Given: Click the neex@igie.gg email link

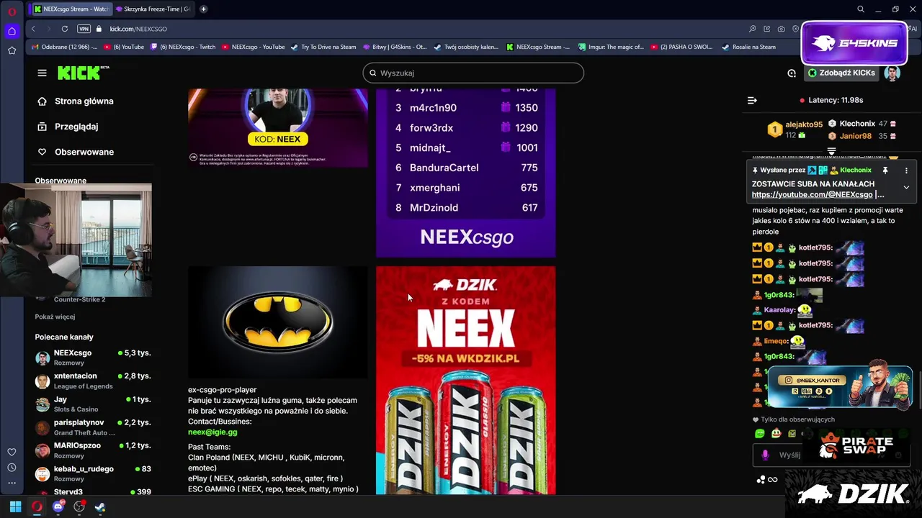Looking at the screenshot, I should (212, 432).
